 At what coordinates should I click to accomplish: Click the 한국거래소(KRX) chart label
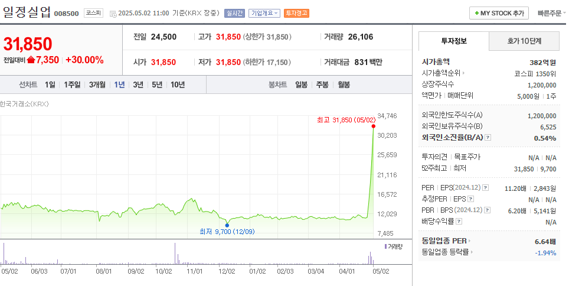point(24,104)
